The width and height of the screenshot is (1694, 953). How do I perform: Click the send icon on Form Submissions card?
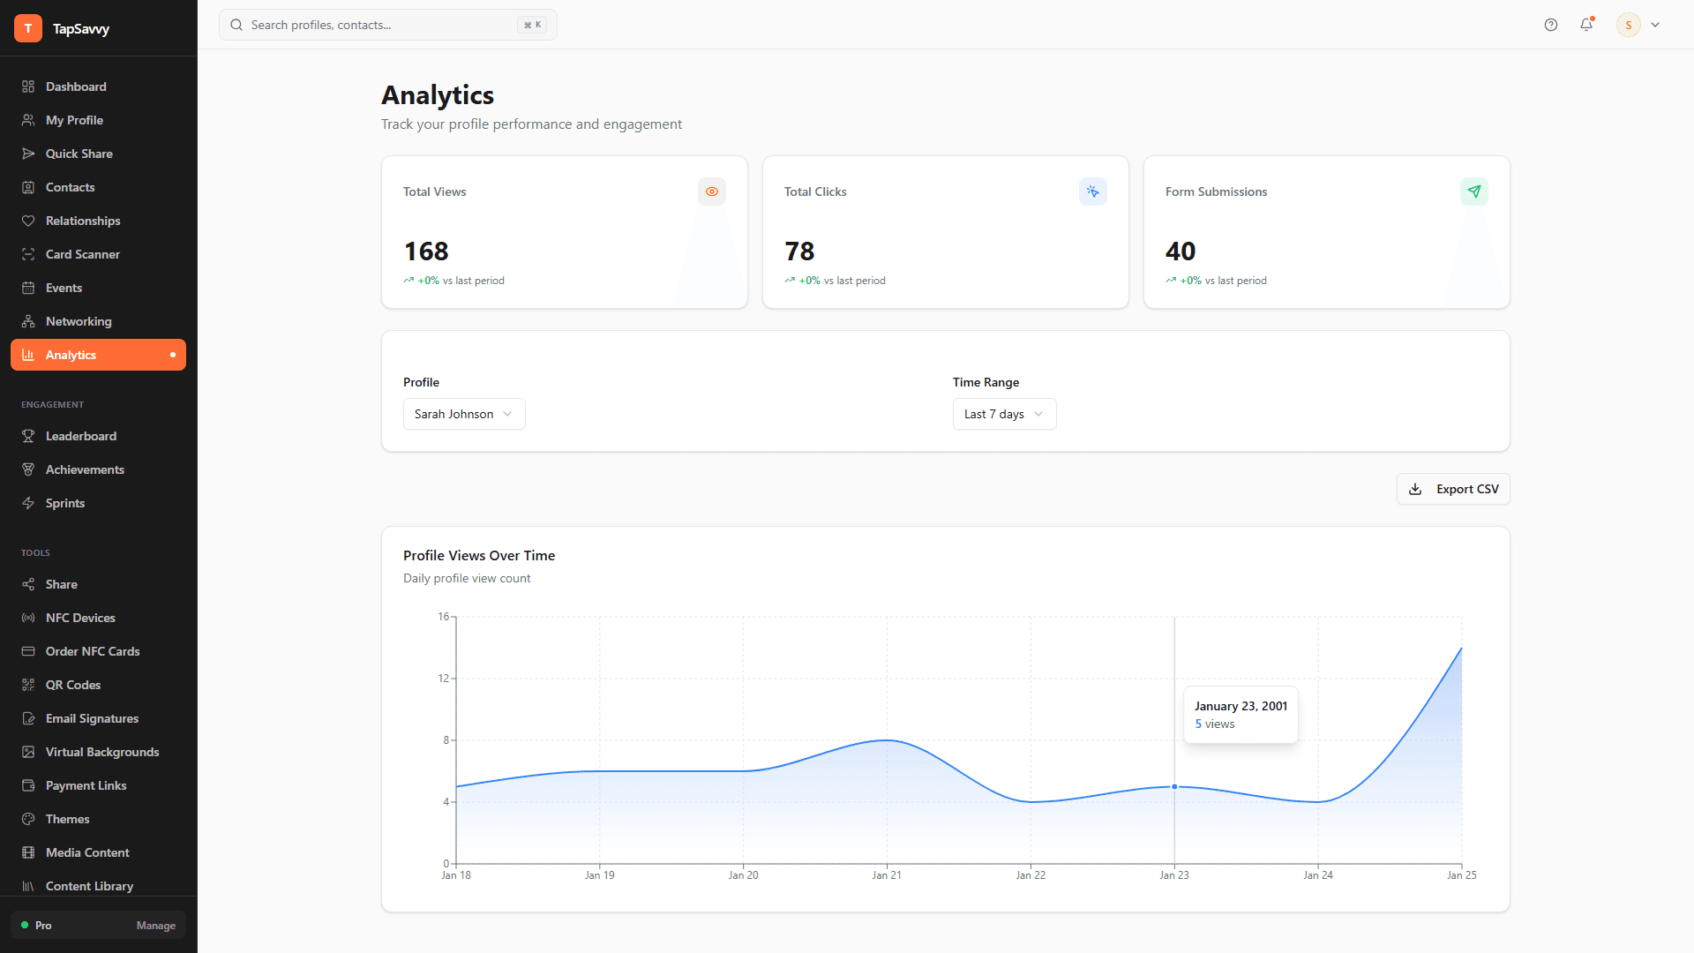pos(1473,191)
